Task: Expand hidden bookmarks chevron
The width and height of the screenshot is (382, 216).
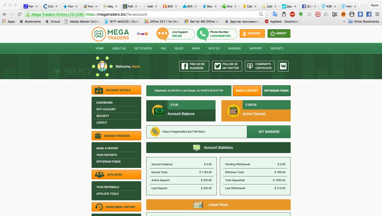Action: tap(344, 22)
